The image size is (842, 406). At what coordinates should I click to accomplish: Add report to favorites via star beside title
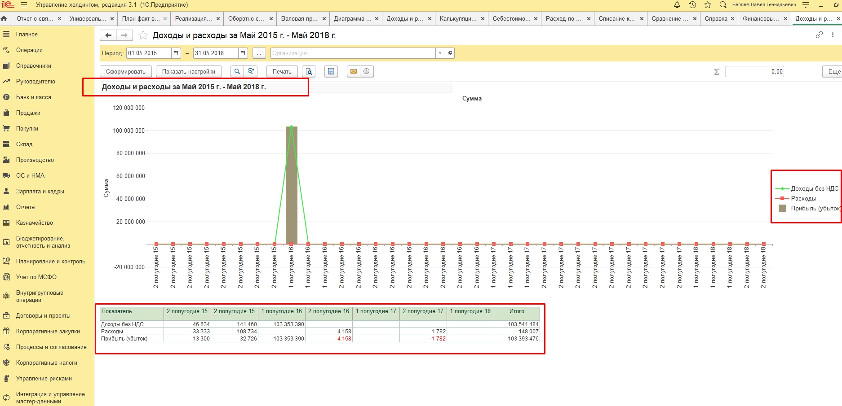[x=143, y=35]
